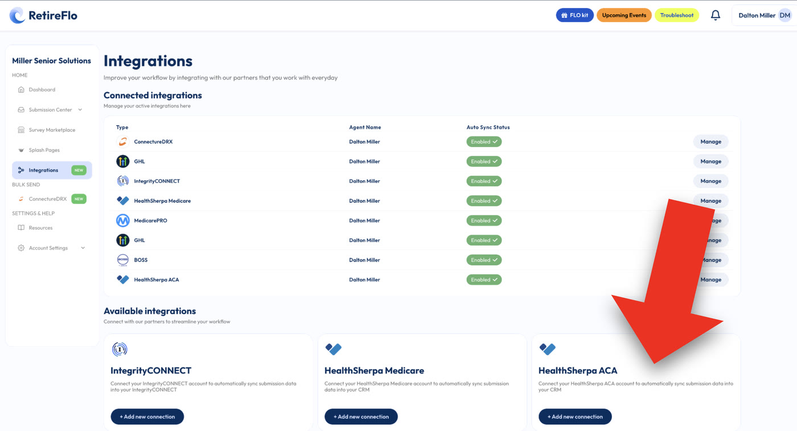Viewport: 797px width, 431px height.
Task: Click the Splash Pages icon
Action: tap(21, 150)
